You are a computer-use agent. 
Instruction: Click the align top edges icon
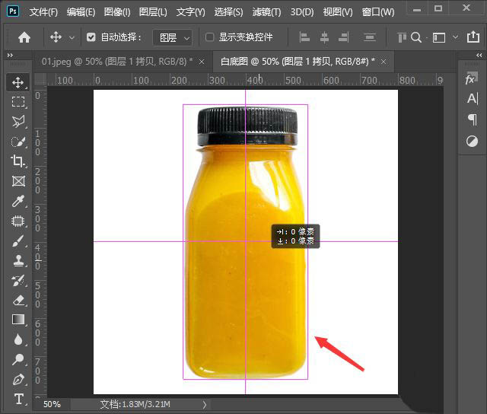tap(402, 37)
